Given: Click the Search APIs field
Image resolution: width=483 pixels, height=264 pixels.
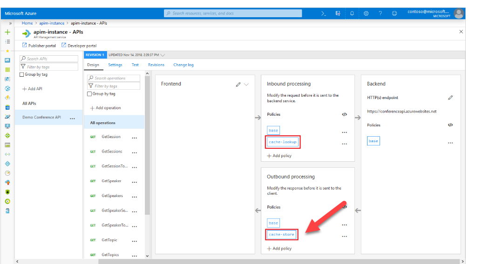Looking at the screenshot, I should 49,59.
